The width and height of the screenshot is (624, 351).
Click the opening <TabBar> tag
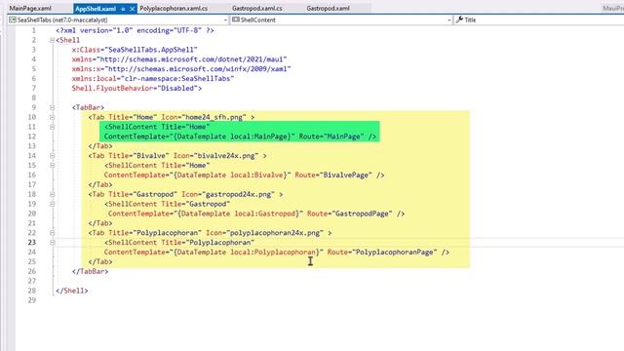(x=88, y=107)
